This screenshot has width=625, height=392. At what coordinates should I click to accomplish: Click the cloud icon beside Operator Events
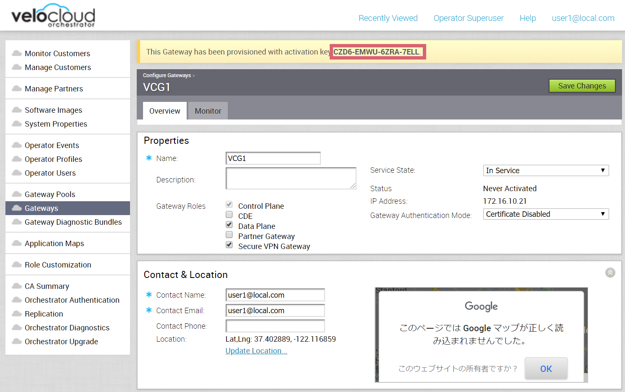17,145
